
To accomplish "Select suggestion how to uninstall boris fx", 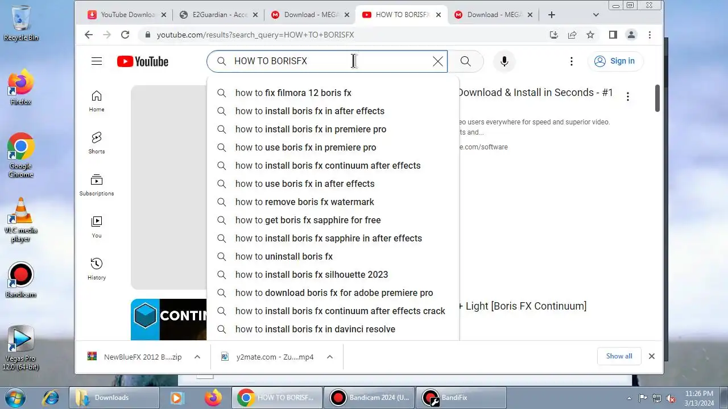I will click(333, 256).
